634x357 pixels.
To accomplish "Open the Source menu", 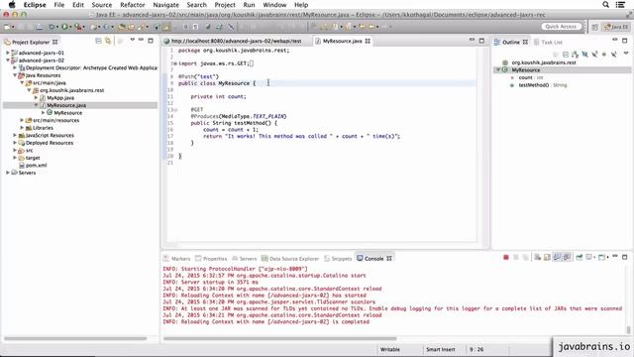I will tap(101, 5).
